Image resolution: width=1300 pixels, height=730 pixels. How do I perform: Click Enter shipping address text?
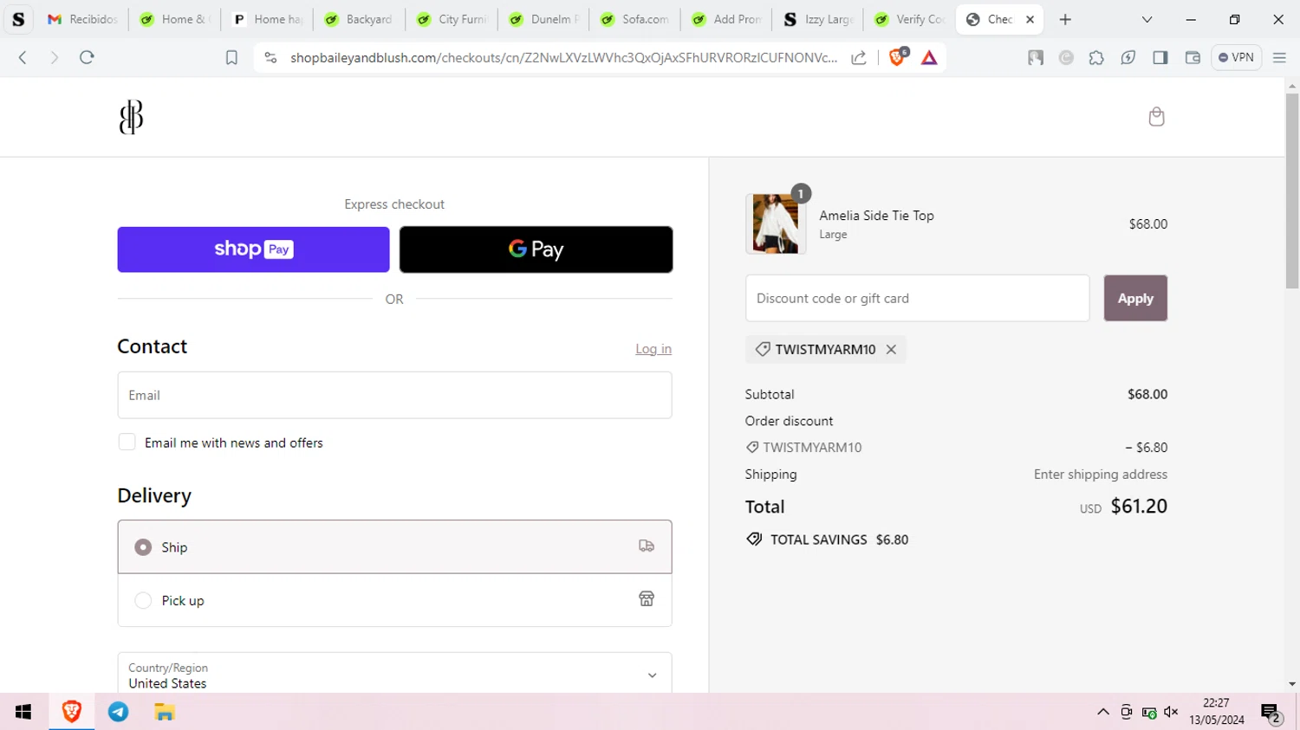[1100, 475]
